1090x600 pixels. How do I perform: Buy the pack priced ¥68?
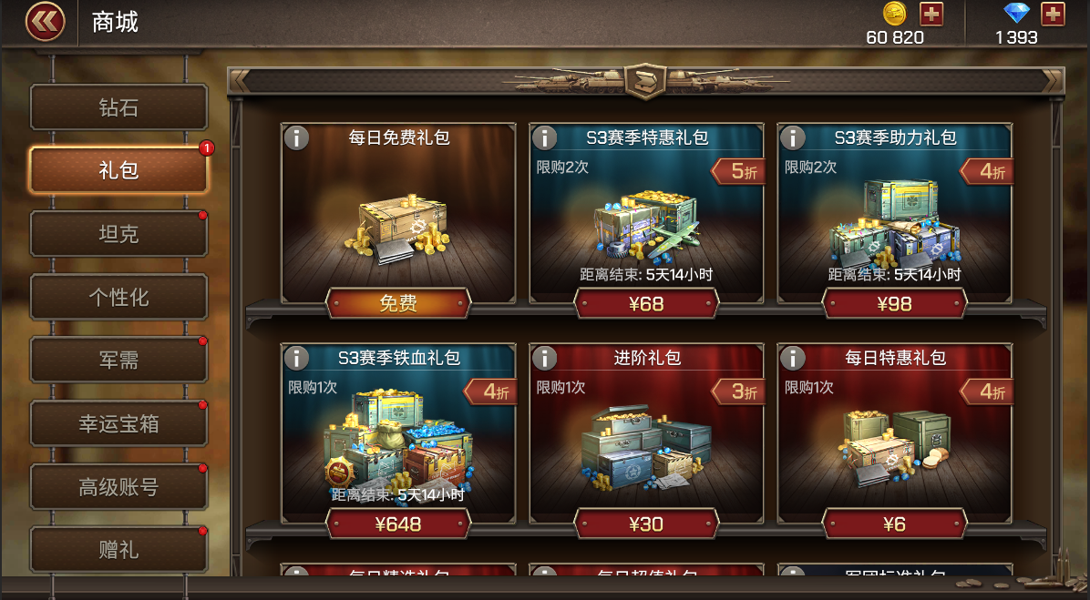[x=646, y=303]
